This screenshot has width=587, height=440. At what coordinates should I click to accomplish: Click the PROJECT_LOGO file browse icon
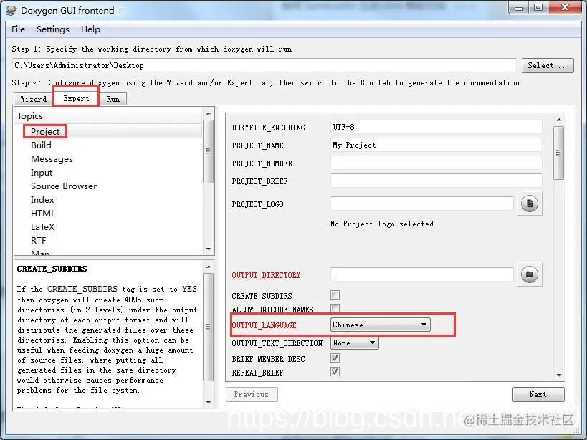(x=530, y=204)
